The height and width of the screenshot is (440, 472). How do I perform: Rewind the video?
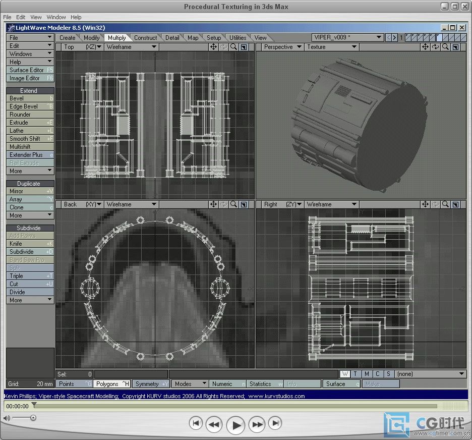click(214, 425)
